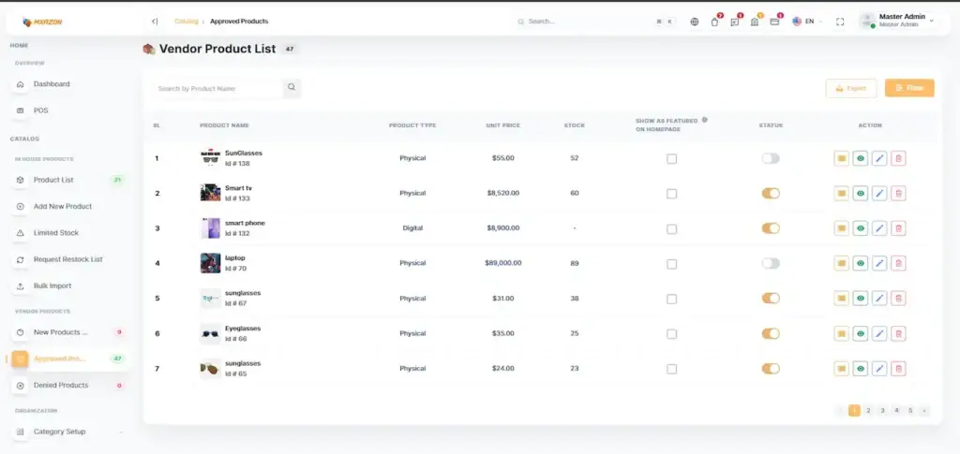View details eye icon for Smart tv

(x=861, y=194)
